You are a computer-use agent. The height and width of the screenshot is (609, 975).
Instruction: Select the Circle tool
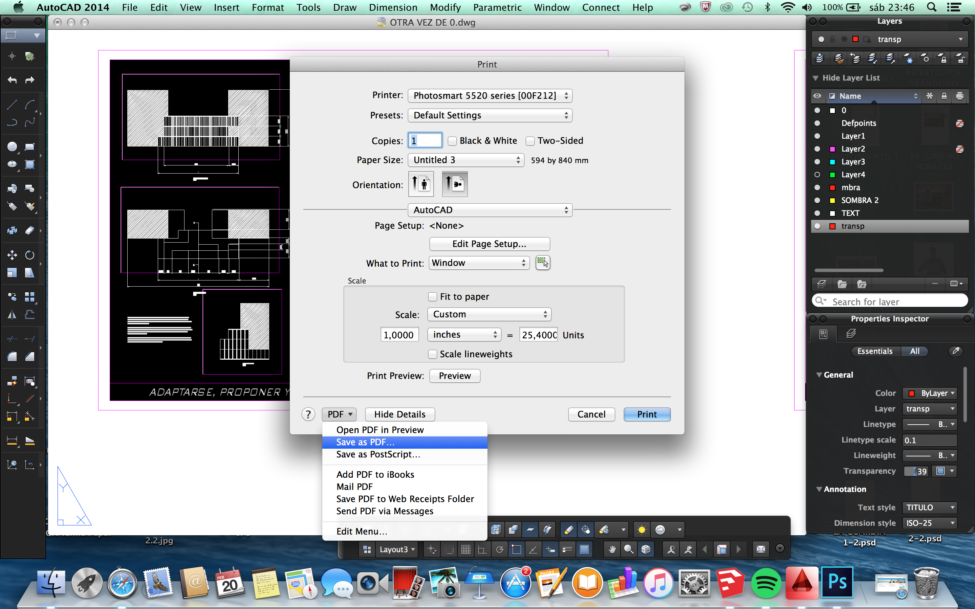click(12, 146)
